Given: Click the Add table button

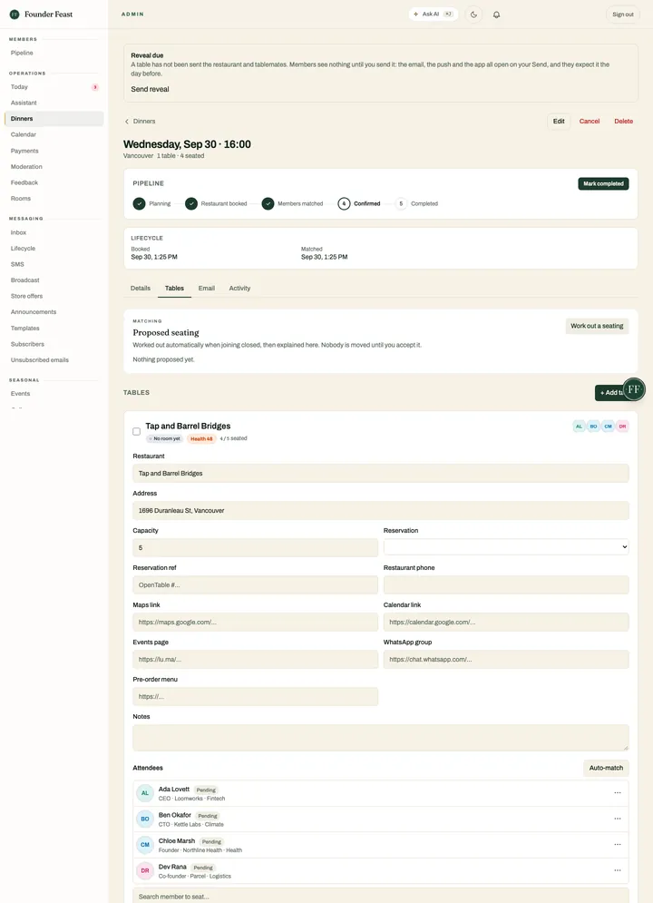Looking at the screenshot, I should (611, 393).
